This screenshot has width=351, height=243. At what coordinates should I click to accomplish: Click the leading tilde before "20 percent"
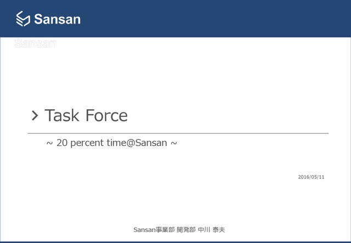(49, 143)
